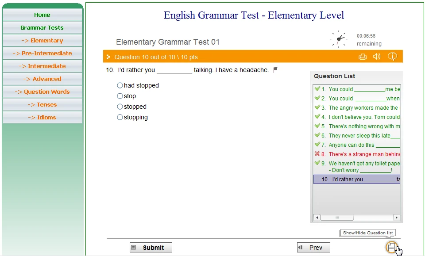Click the Show/Hide Question list icon
This screenshot has height=256, width=425.
pyautogui.click(x=391, y=247)
